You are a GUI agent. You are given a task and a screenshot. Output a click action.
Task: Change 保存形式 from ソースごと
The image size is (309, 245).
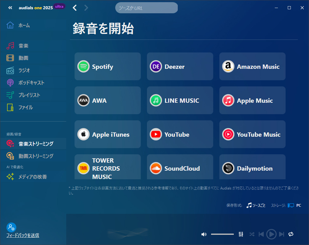[x=256, y=205]
